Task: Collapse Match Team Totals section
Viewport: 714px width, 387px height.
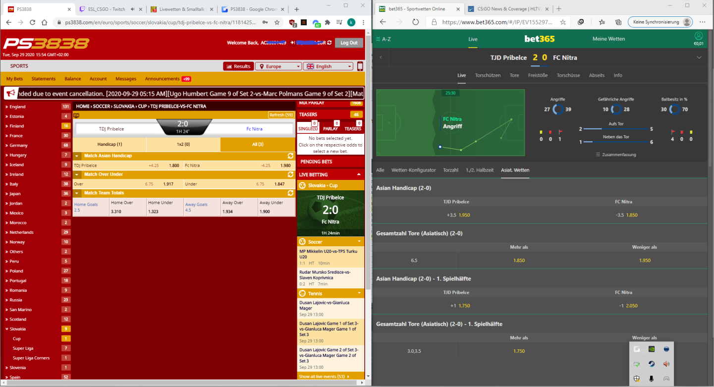Action: (77, 193)
